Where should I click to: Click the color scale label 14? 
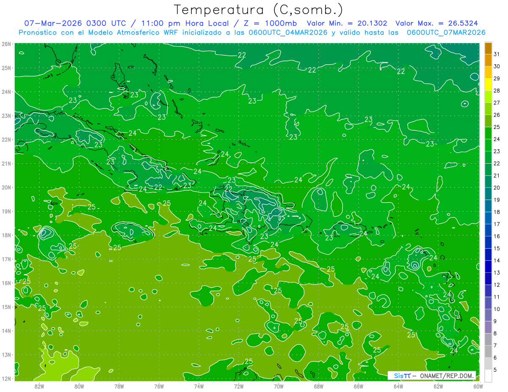pos(497,260)
